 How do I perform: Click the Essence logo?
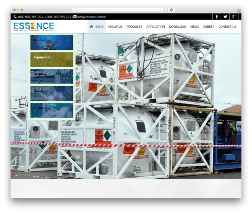point(34,27)
